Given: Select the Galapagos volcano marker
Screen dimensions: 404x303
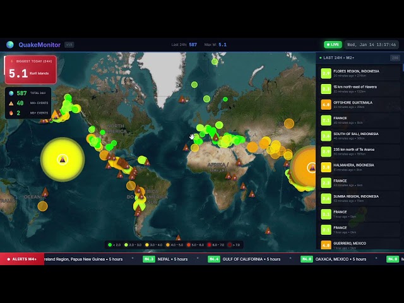Looking at the screenshot, I should tap(120, 175).
